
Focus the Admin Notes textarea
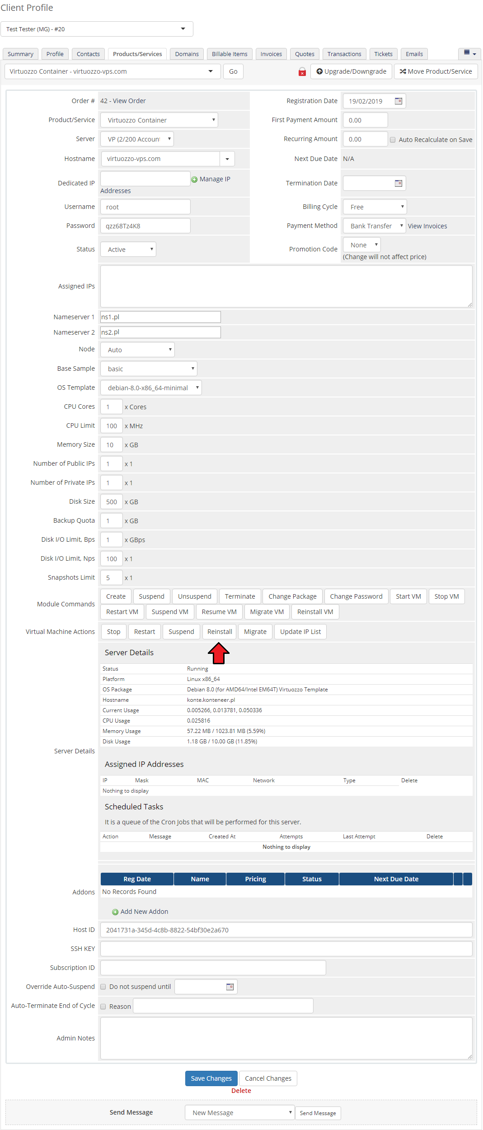coord(286,1038)
